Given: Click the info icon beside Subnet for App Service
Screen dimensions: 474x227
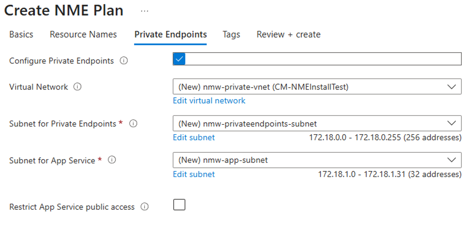Looking at the screenshot, I should click(x=112, y=160).
